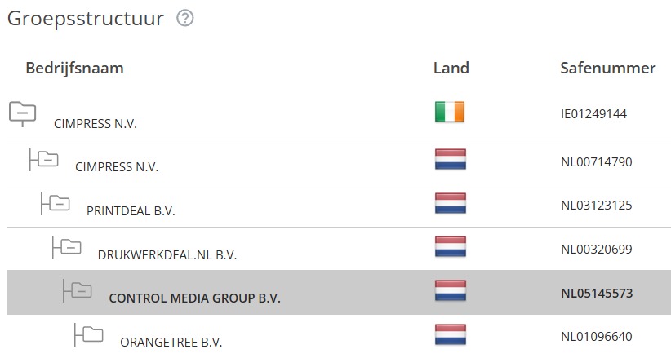The height and width of the screenshot is (358, 671).
Task: Click the Irish flag for CIMPRESS N.V.
Action: tap(450, 112)
